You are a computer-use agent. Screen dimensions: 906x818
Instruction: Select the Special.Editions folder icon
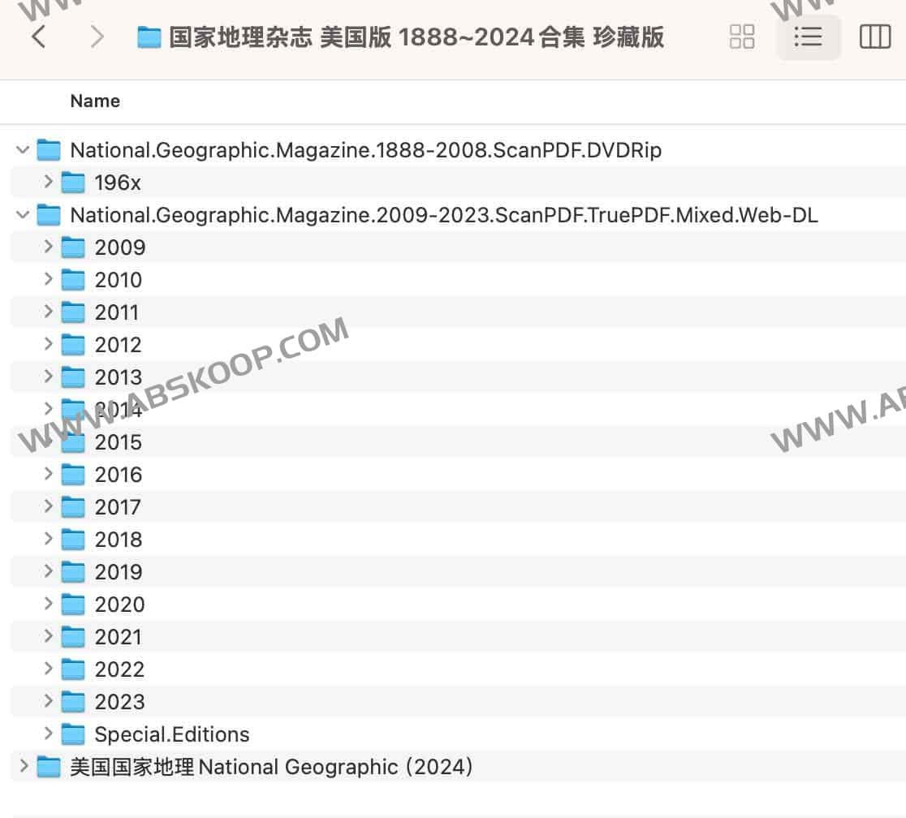pyautogui.click(x=73, y=734)
